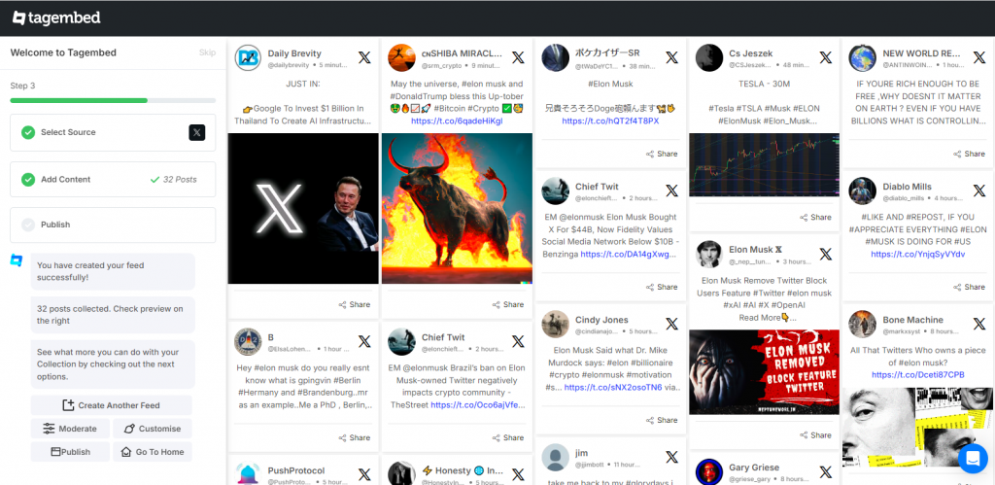Click Cindy Jones profile avatar
Screen dimensions: 995x485
click(x=555, y=324)
